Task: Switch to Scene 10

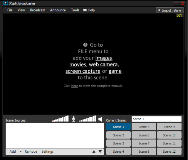Action: [x=169, y=135]
